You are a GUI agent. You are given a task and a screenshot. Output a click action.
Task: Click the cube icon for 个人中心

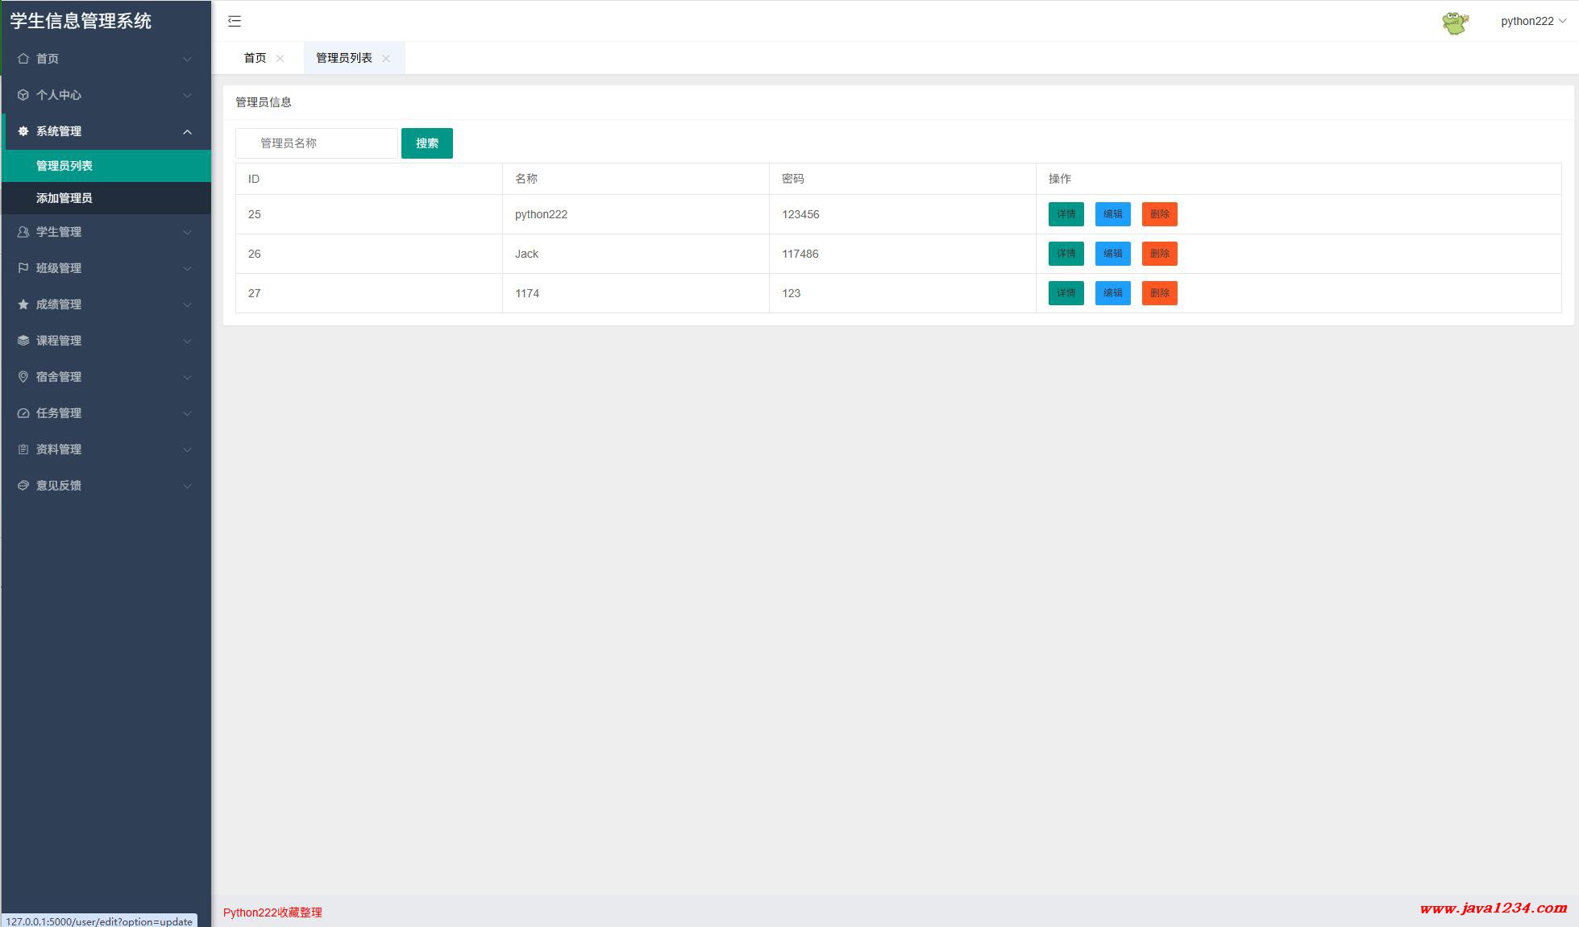[23, 95]
